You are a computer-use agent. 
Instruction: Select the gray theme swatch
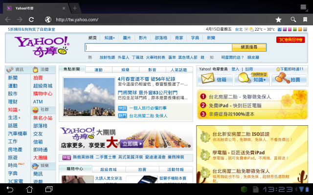click(x=305, y=29)
